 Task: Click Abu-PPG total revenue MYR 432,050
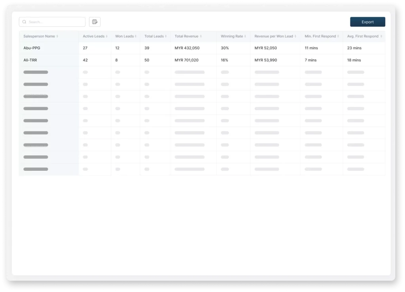[187, 48]
